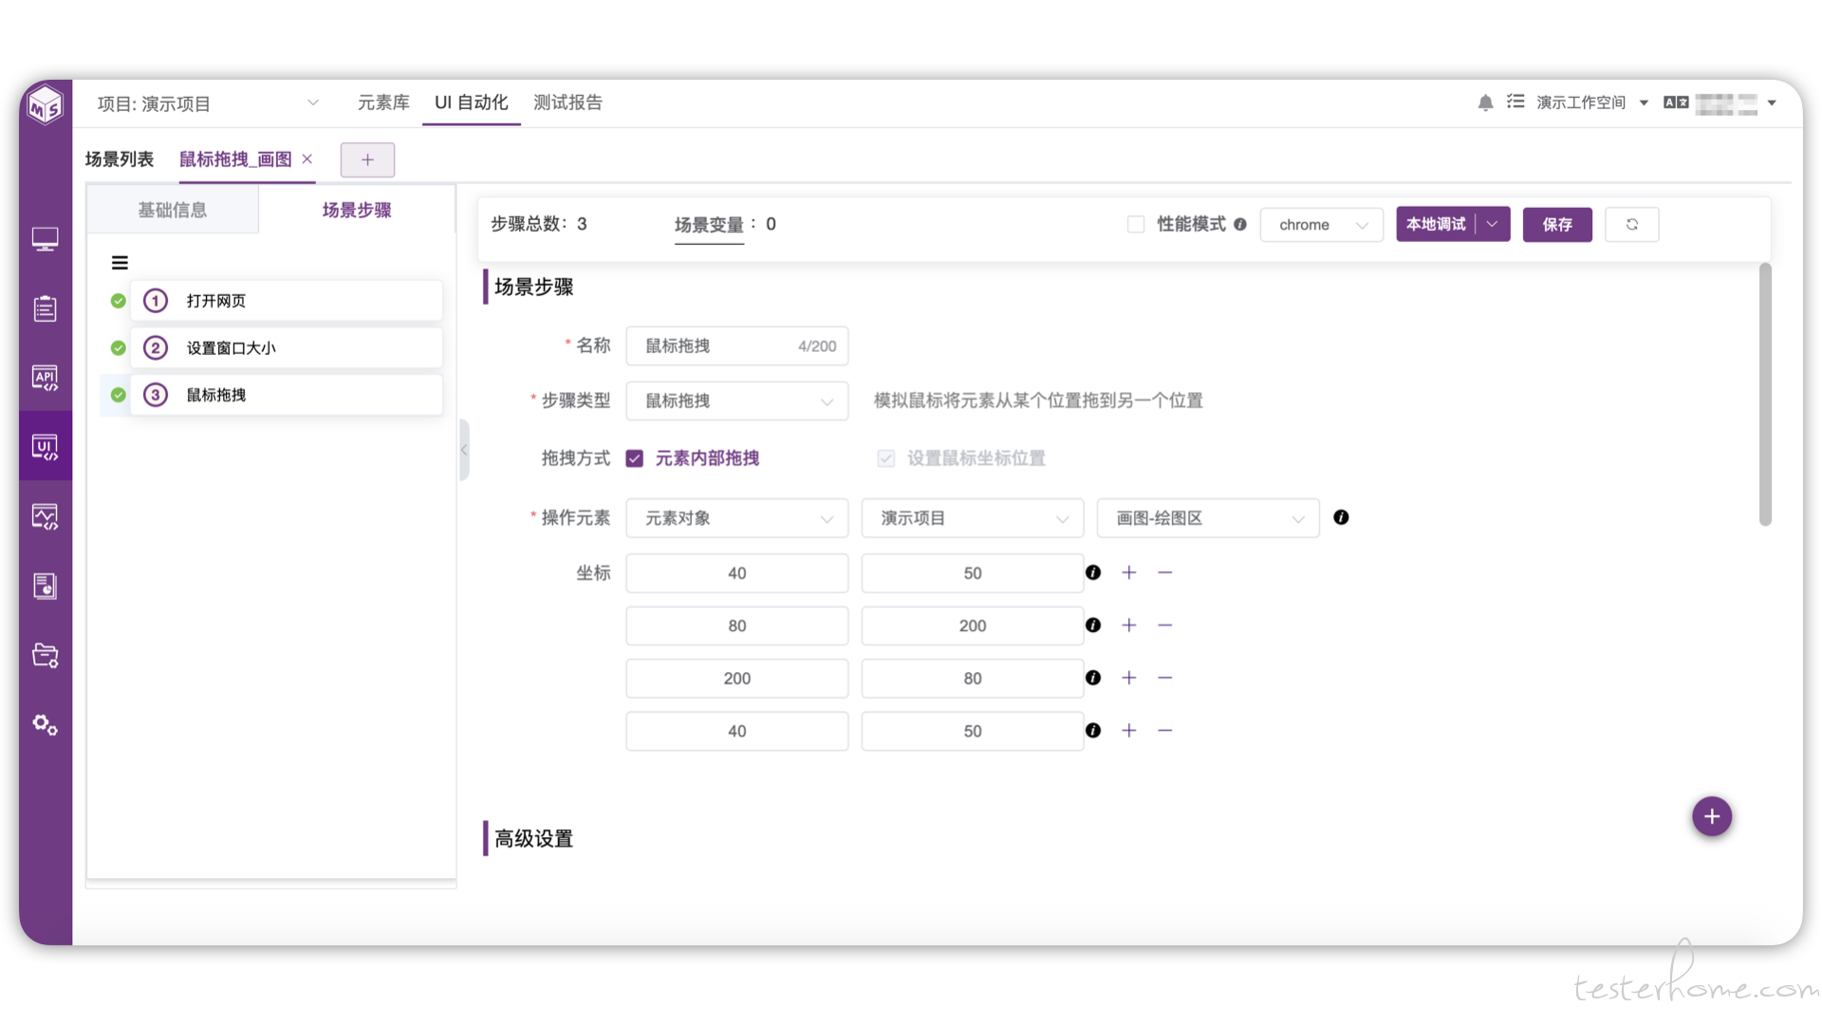
Task: Select step 2 设置窗口大小
Action: [286, 348]
